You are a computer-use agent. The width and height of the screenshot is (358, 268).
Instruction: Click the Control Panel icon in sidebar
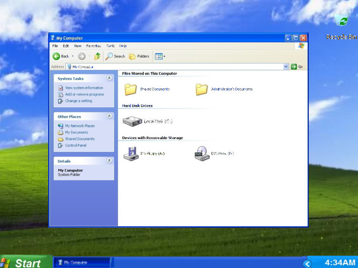[60, 145]
